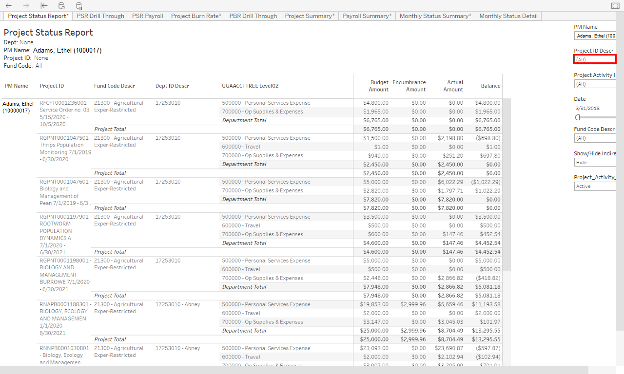
Task: Click the PM Name column header
Action: click(x=17, y=86)
